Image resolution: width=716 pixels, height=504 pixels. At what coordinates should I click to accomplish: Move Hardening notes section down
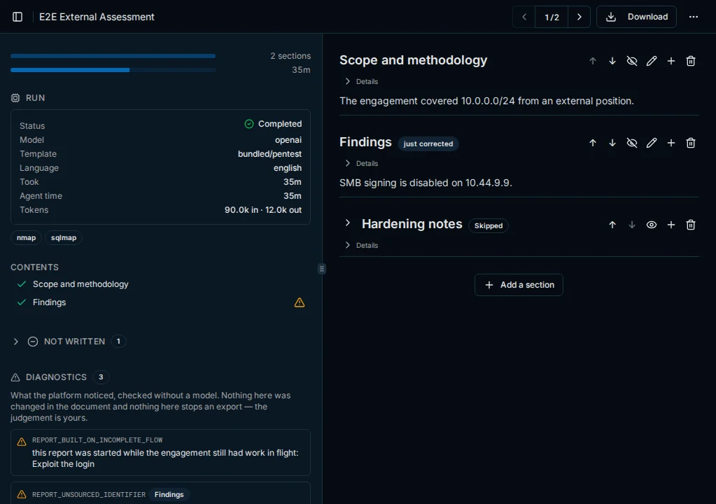point(632,225)
